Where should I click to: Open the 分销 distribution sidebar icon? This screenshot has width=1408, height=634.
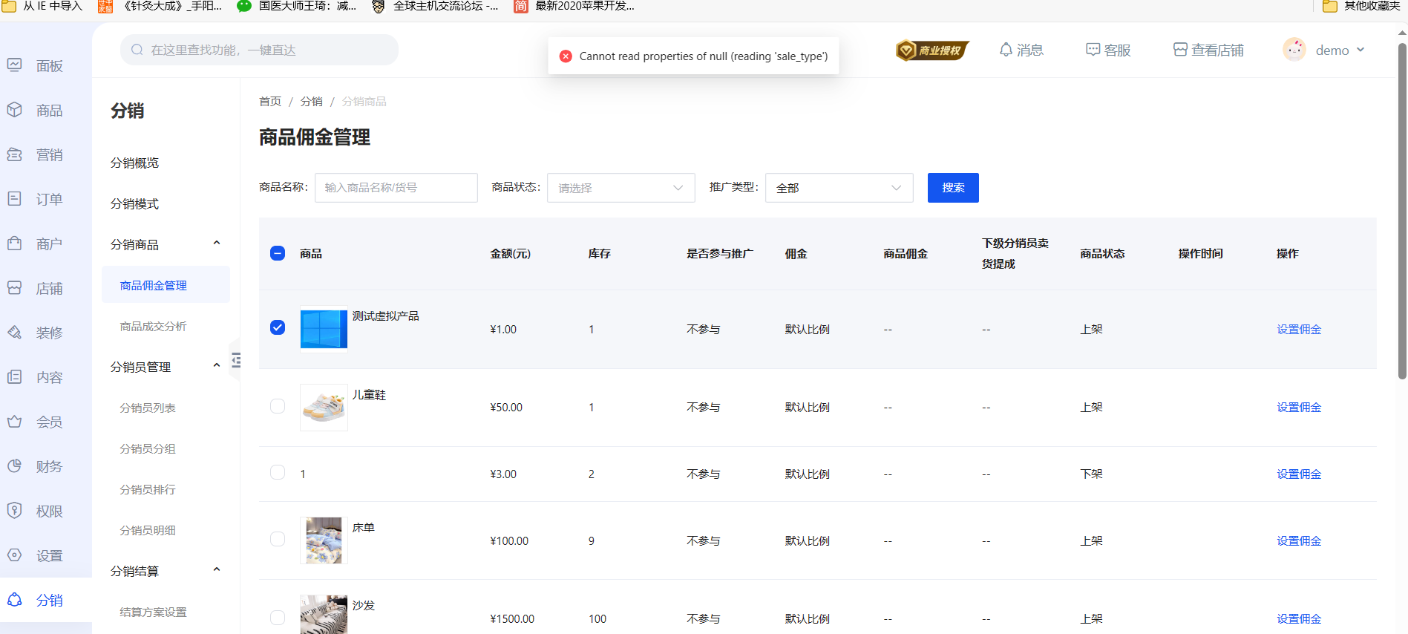(15, 600)
